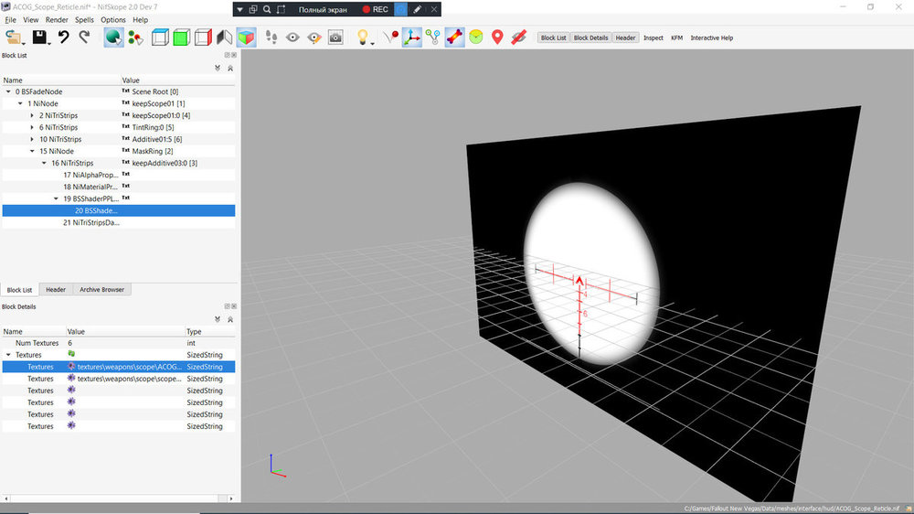Click the Load file folder icon
This screenshot has width=914, height=514.
13,37
